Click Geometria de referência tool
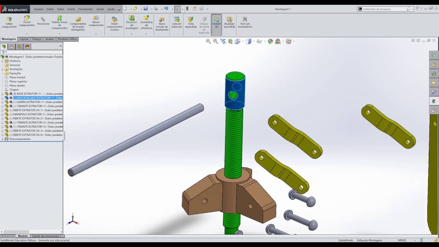The image size is (439, 247). click(x=146, y=23)
